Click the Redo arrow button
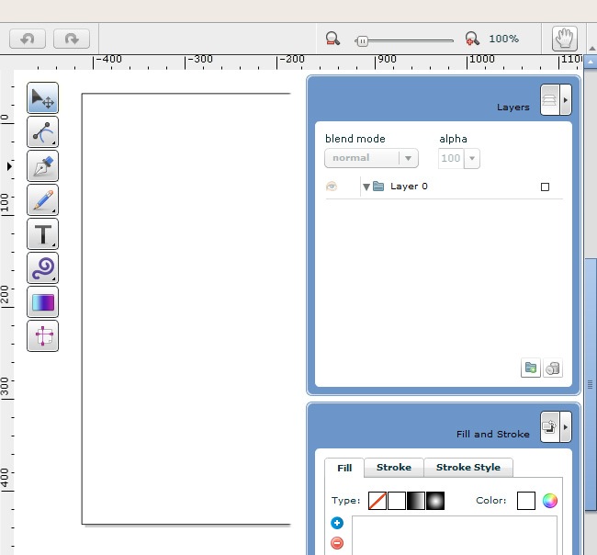Screen dimensions: 597x555 (72, 39)
